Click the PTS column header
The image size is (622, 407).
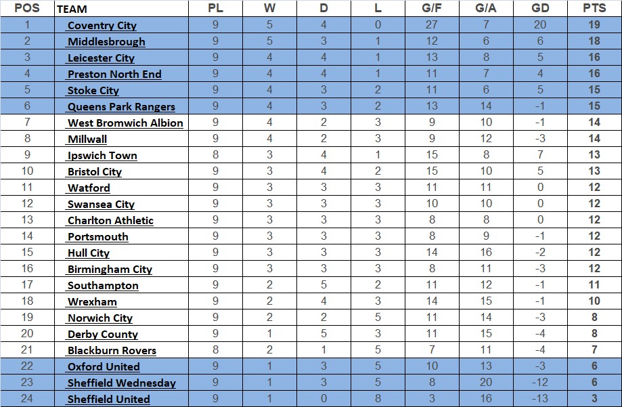pos(594,9)
